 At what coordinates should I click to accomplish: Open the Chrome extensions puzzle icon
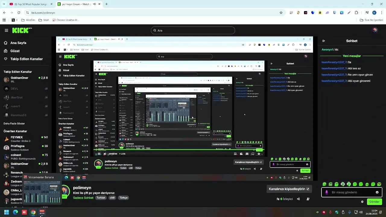[356, 13]
